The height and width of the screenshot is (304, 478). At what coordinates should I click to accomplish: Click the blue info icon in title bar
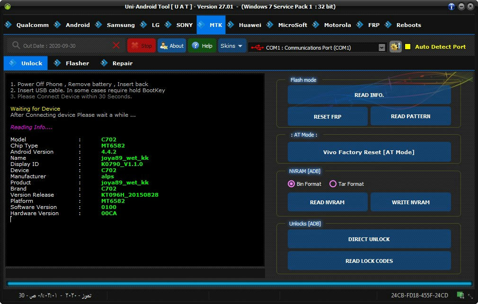[451, 7]
